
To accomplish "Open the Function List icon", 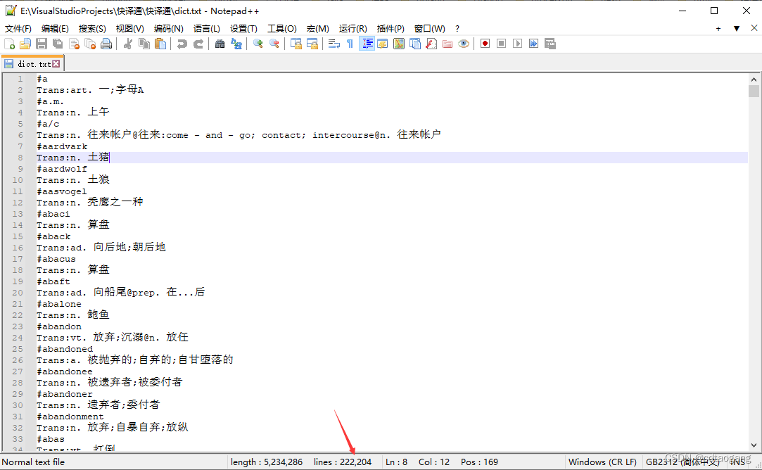I will [x=431, y=44].
